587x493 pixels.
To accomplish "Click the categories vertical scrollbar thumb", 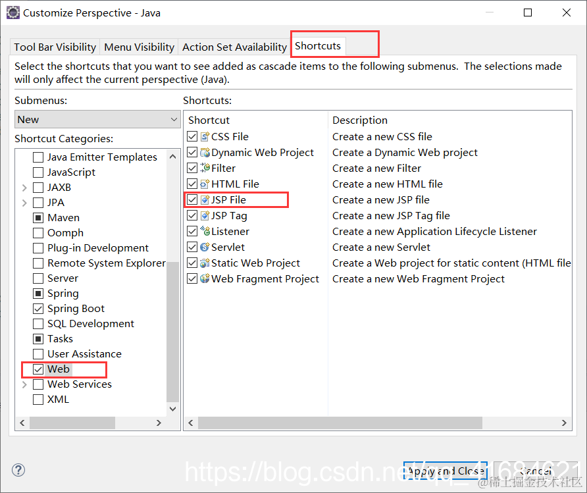I will tap(172, 331).
